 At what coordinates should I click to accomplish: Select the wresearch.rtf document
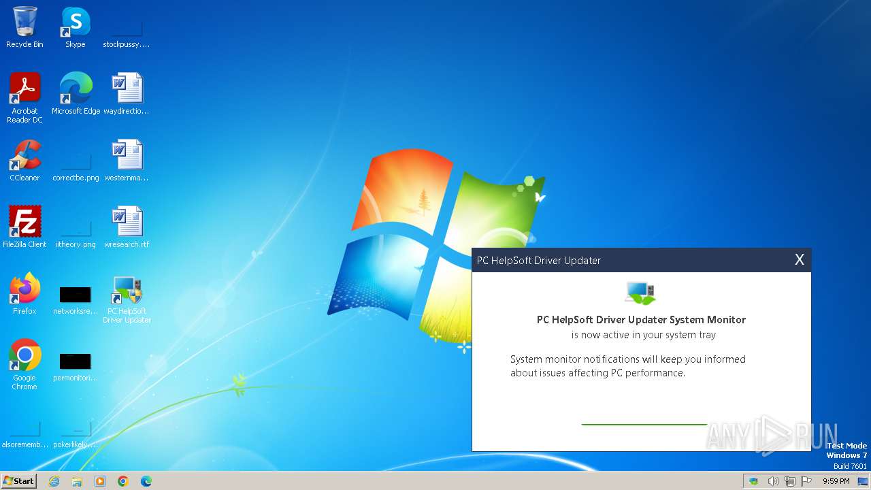[127, 227]
